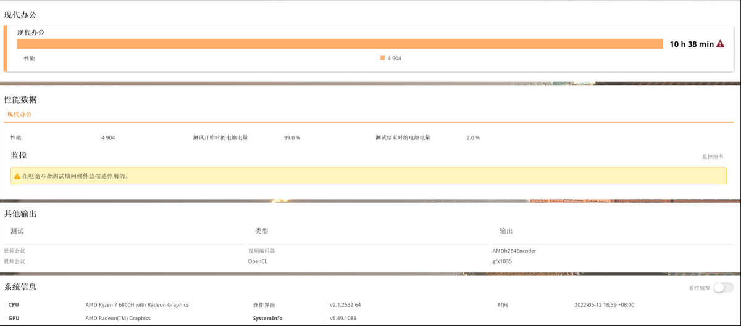Screen dimensions: 741x326
Task: Click the 视频编码器 type entry
Action: point(262,251)
